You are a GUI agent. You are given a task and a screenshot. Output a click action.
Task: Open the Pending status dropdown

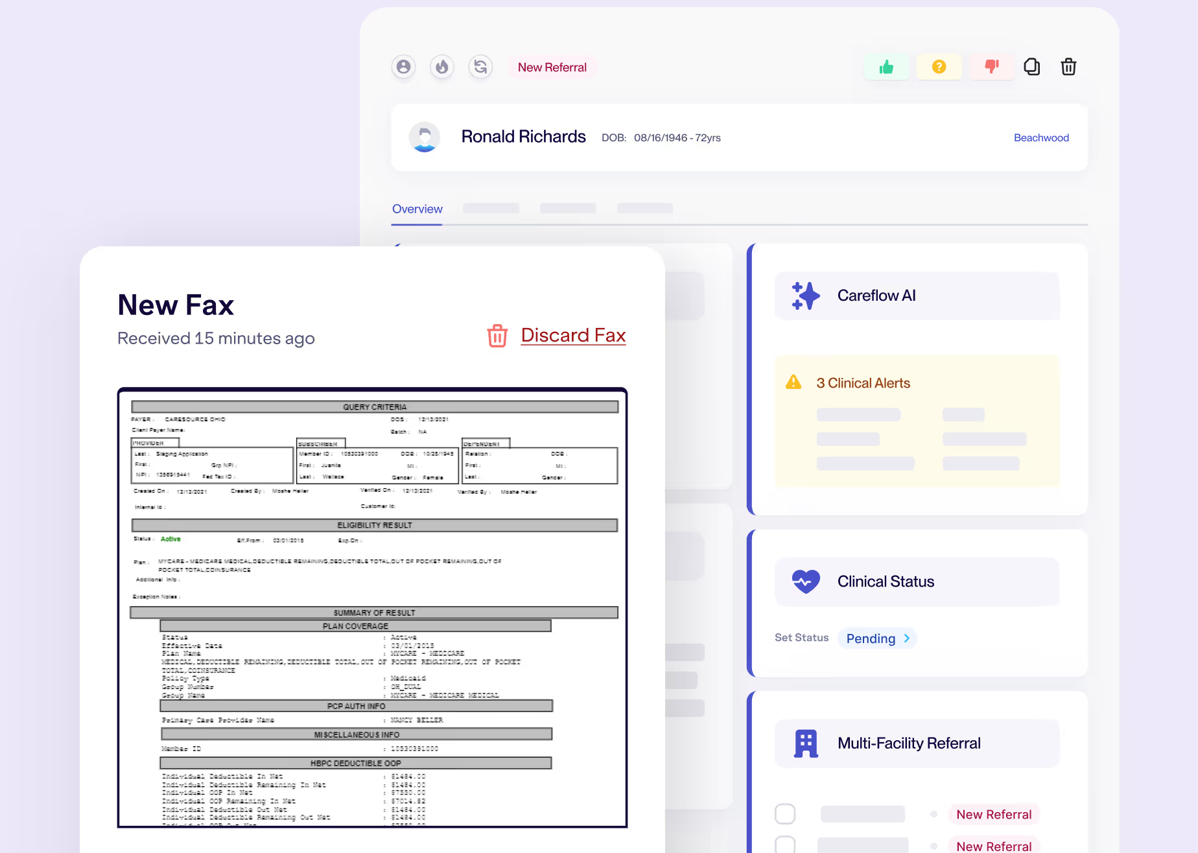tap(877, 638)
